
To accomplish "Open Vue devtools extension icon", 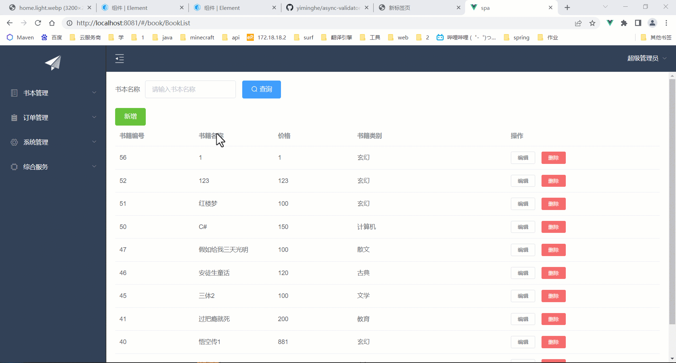I will pos(610,23).
